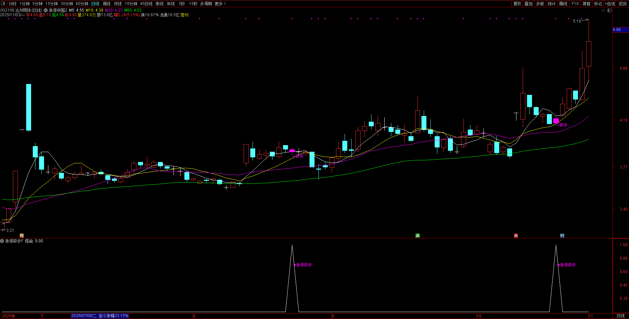Click the green 减 event marker
Image resolution: width=629 pixels, height=319 pixels.
click(417, 235)
